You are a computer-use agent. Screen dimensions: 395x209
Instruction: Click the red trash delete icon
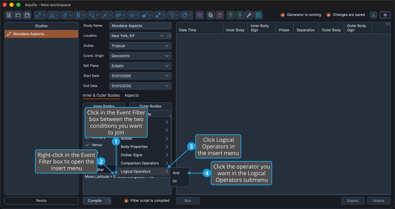tap(220, 15)
